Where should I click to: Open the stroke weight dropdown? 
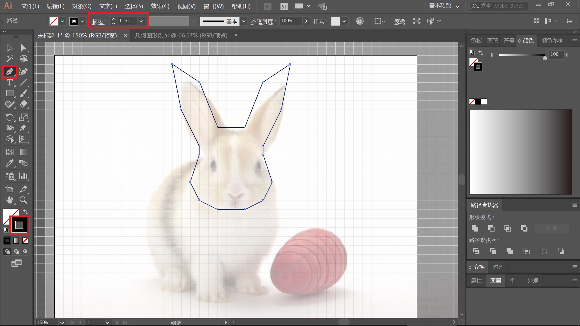coord(141,21)
